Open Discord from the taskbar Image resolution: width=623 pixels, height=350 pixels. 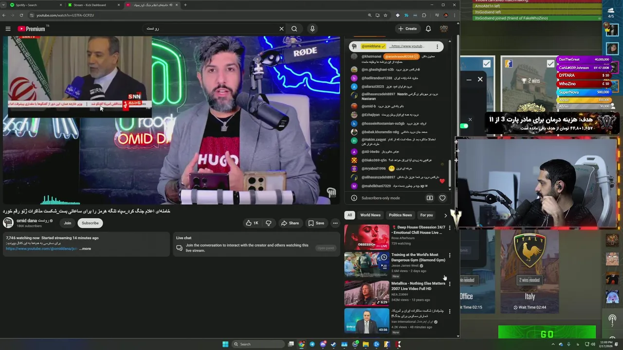point(323,344)
